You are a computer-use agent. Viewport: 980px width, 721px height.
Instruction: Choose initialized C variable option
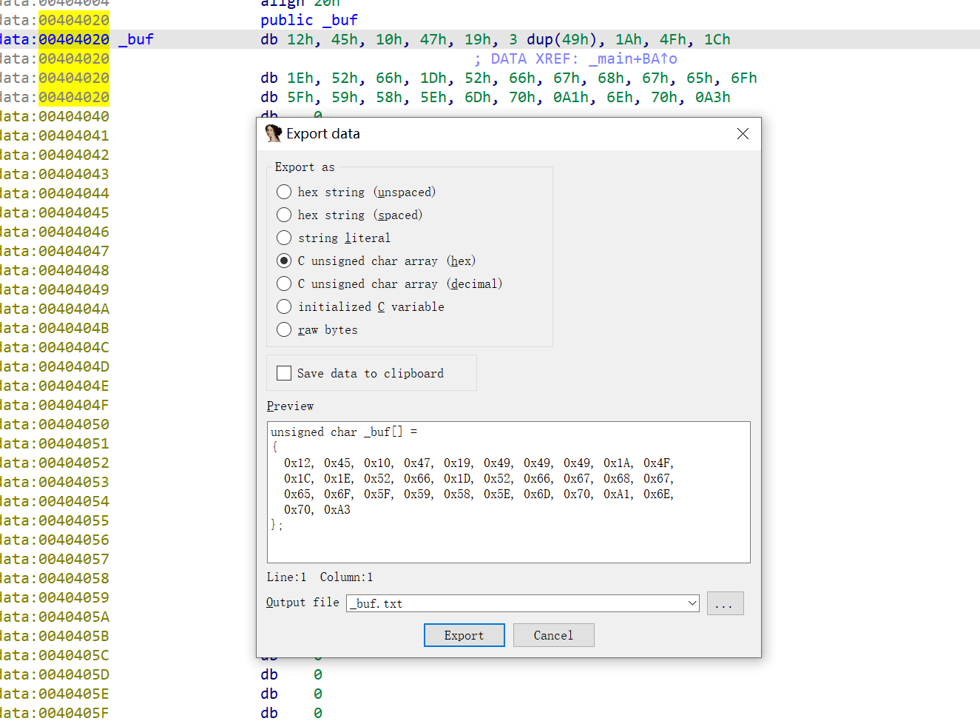[284, 306]
